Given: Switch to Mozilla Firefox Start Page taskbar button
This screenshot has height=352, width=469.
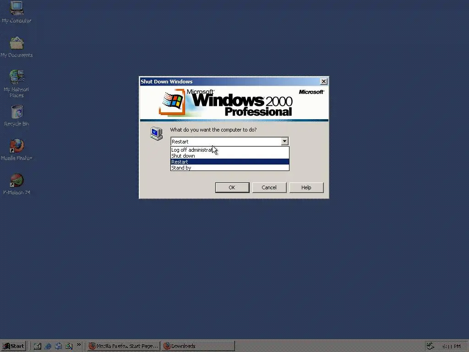Looking at the screenshot, I should click(124, 346).
